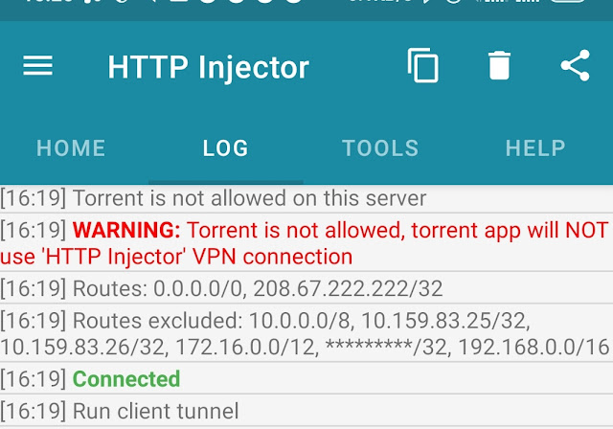Tap the 'VPN connection' red warning text
613x429 pixels.
point(284,257)
